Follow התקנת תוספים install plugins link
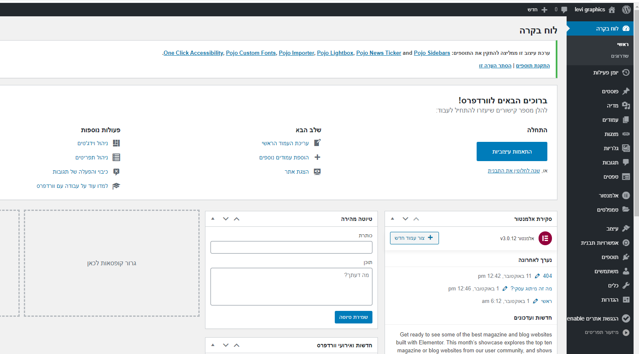Viewport: 639px width, 354px height. [x=533, y=66]
